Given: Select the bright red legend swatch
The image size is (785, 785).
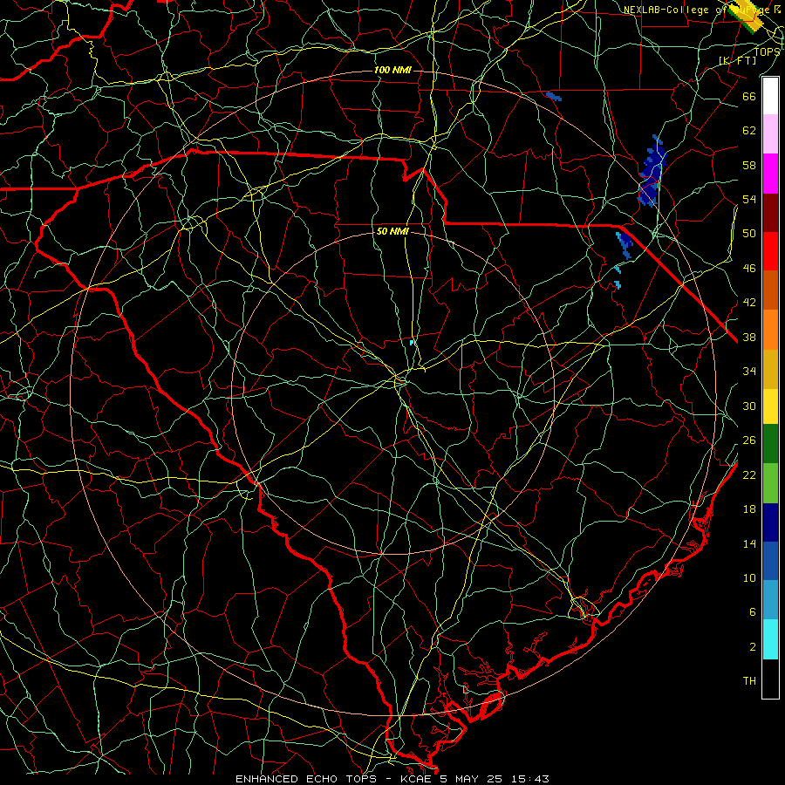Looking at the screenshot, I should (770, 251).
